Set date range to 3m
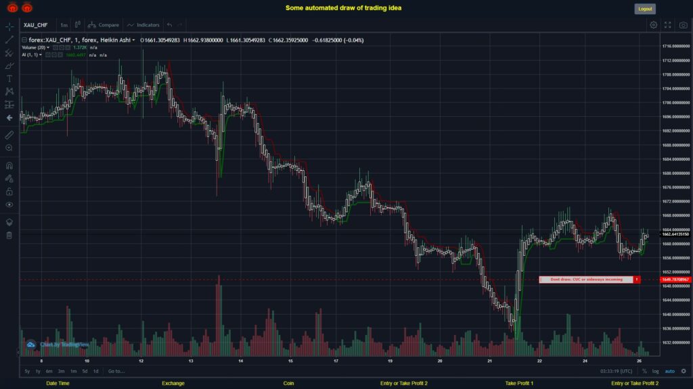Image resolution: width=693 pixels, height=389 pixels. click(x=62, y=371)
